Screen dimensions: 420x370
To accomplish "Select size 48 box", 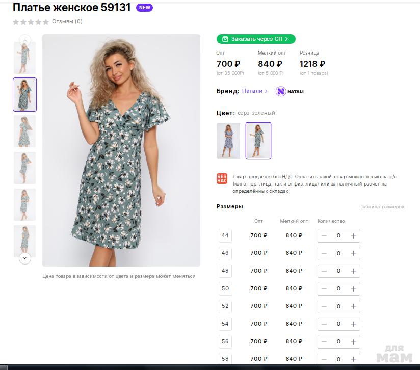I will pos(225,271).
